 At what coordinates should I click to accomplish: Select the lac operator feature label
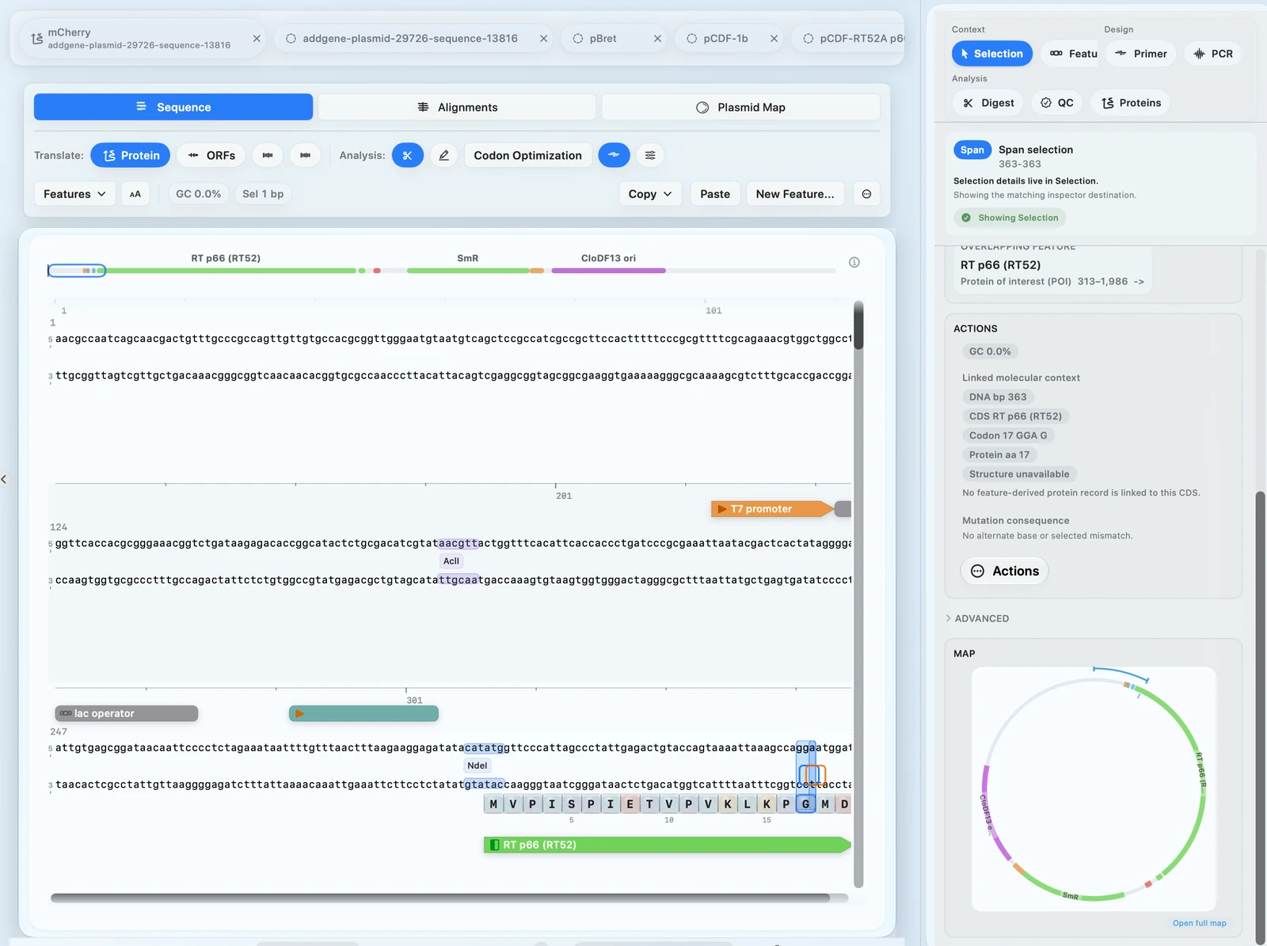click(x=126, y=713)
